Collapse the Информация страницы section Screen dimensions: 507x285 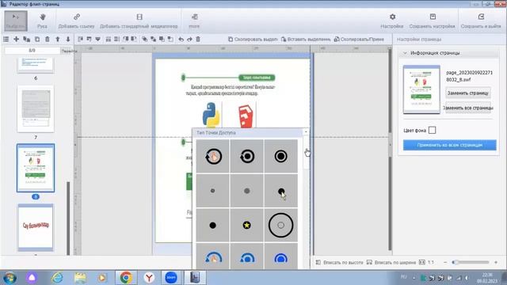point(405,53)
